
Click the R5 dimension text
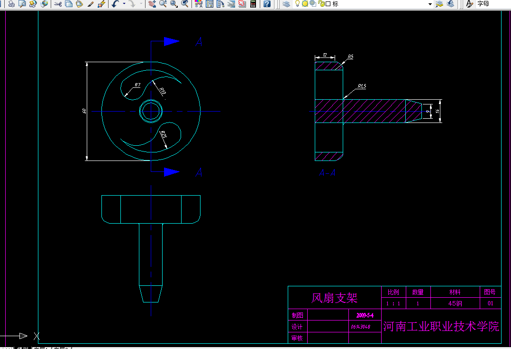click(350, 57)
